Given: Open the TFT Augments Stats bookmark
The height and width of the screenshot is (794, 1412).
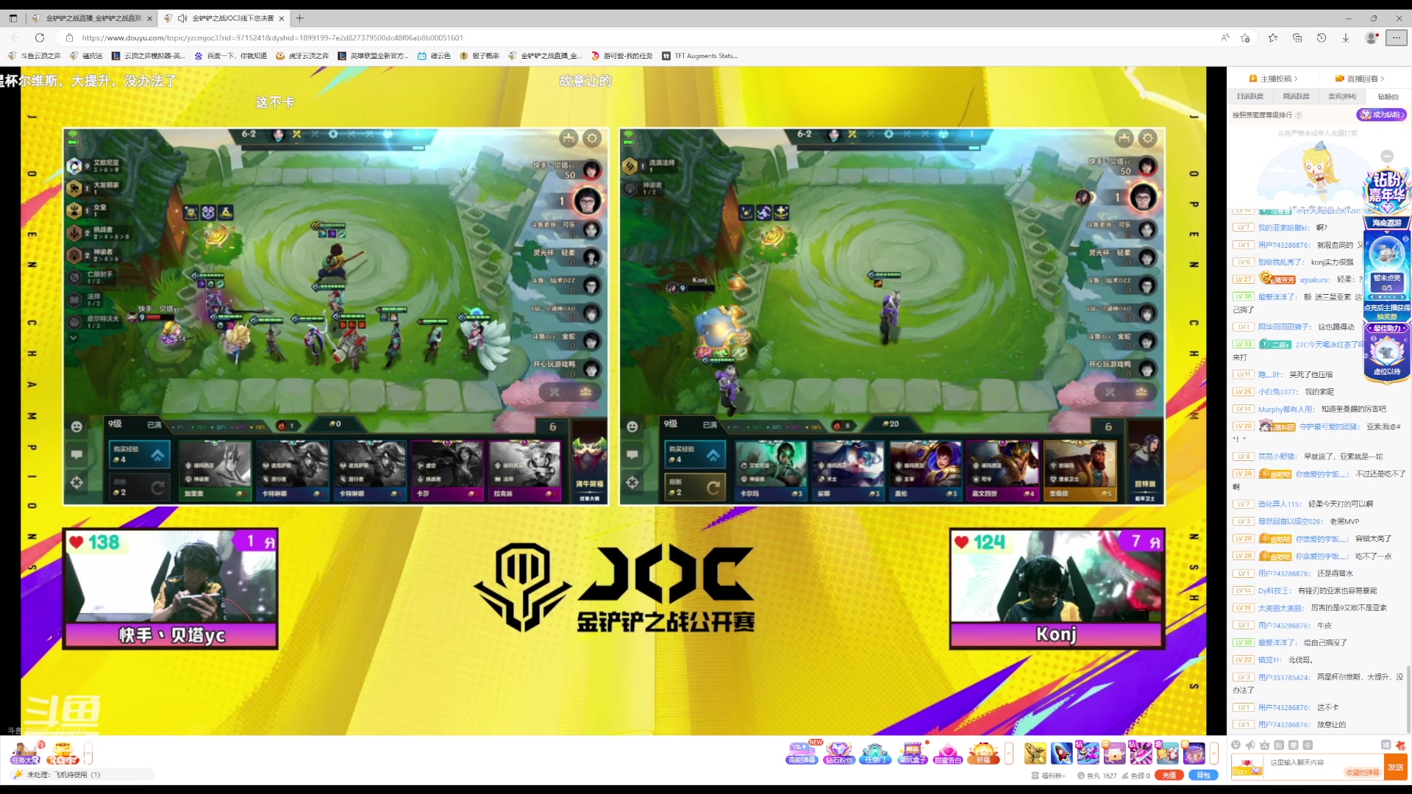Looking at the screenshot, I should (700, 56).
